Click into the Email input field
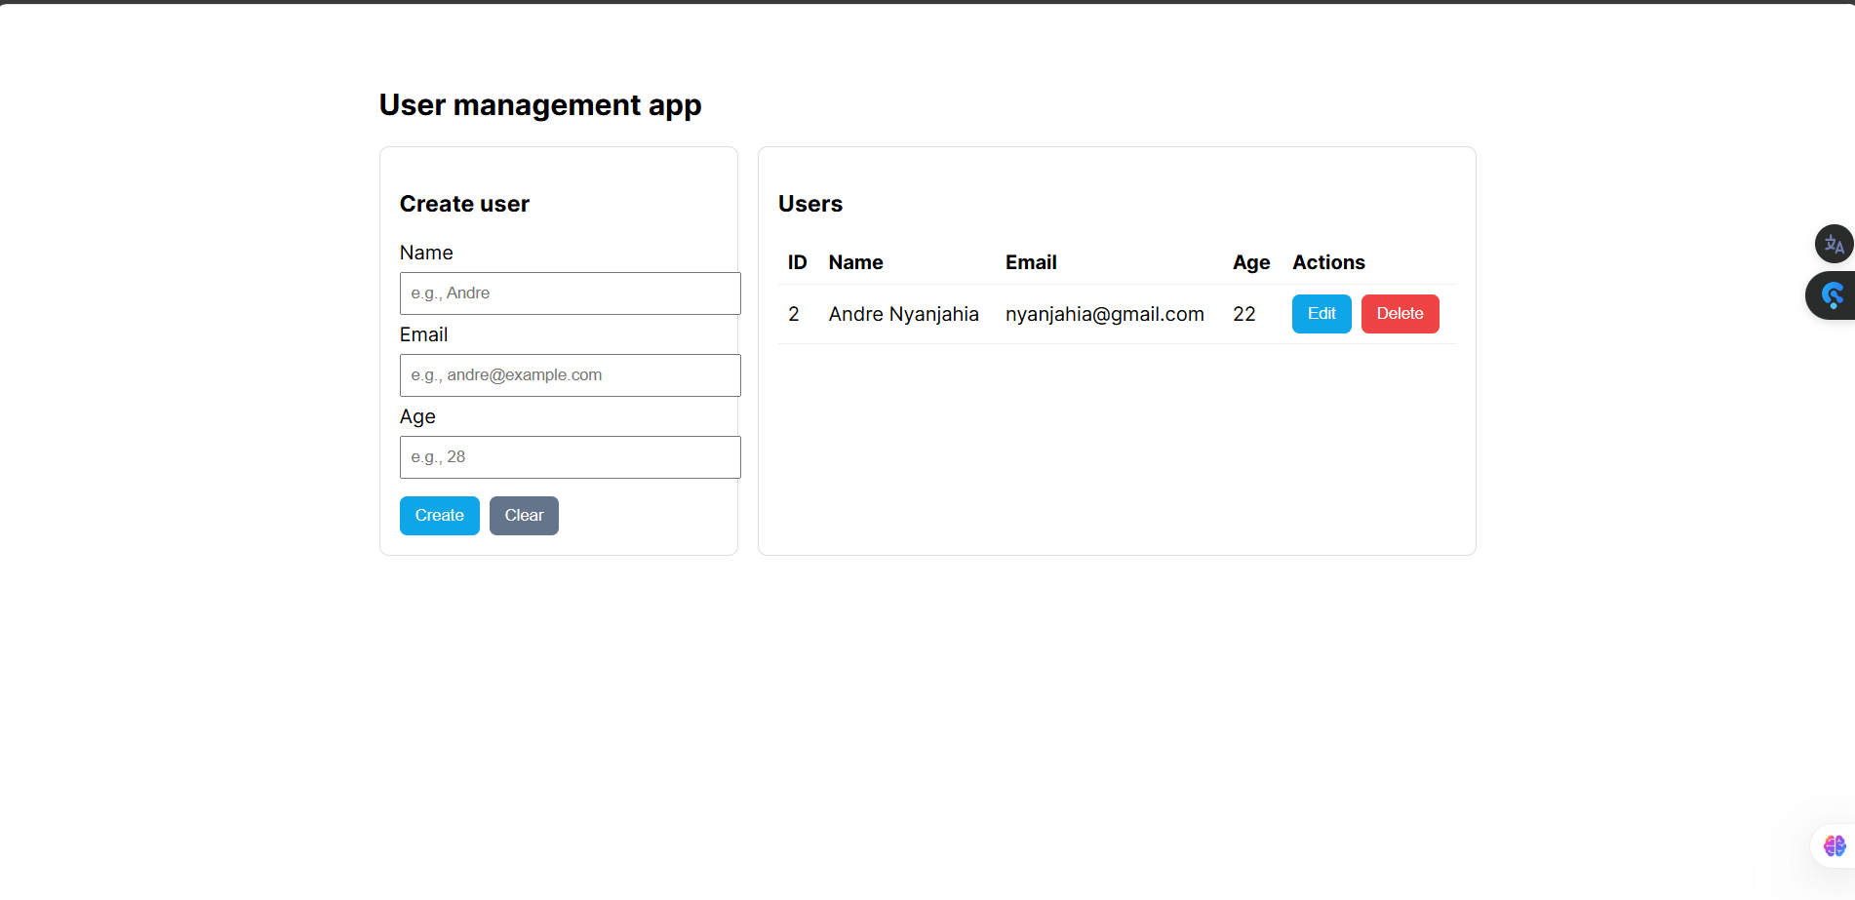The image size is (1855, 900). 570,375
